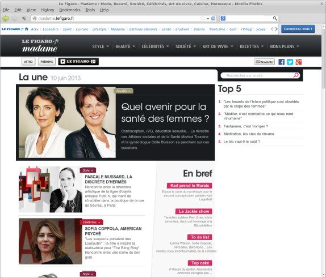Open Karl prend le Marais brief

pos(189,186)
